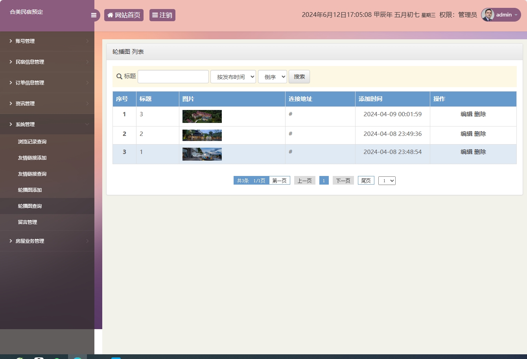Open the taskbar browser icon at screen bottom
The image size is (527, 359).
pos(78,357)
